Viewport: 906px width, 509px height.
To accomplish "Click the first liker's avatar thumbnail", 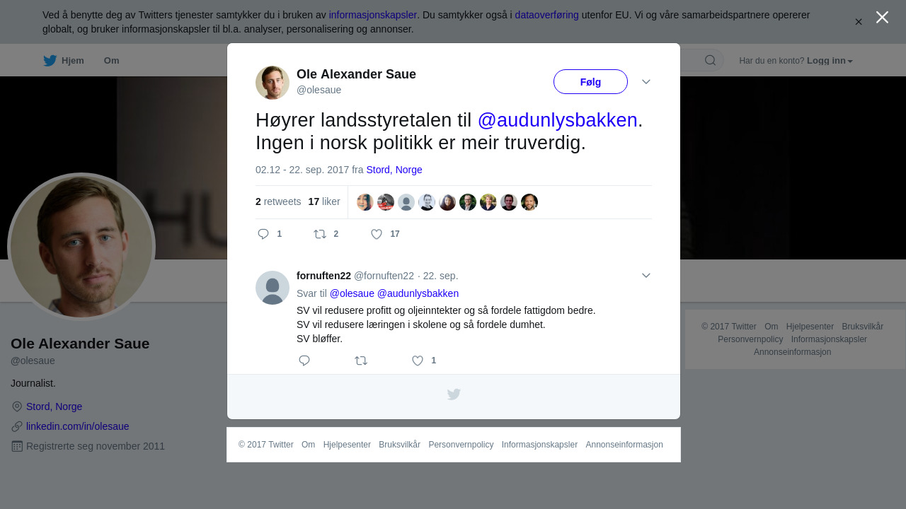I will (x=365, y=202).
